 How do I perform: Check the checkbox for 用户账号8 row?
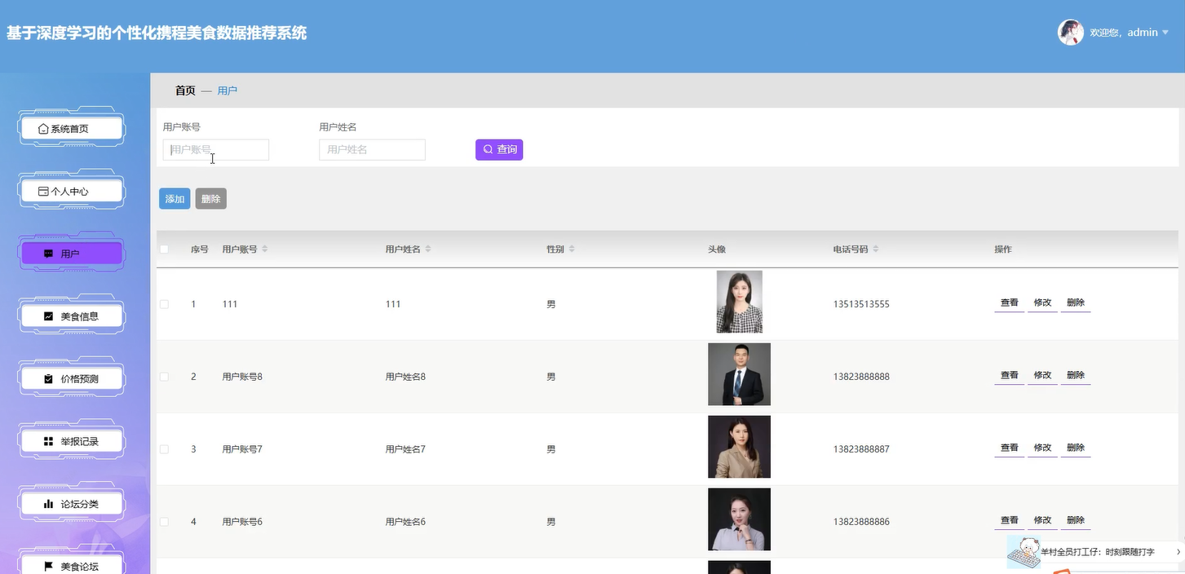click(x=164, y=377)
